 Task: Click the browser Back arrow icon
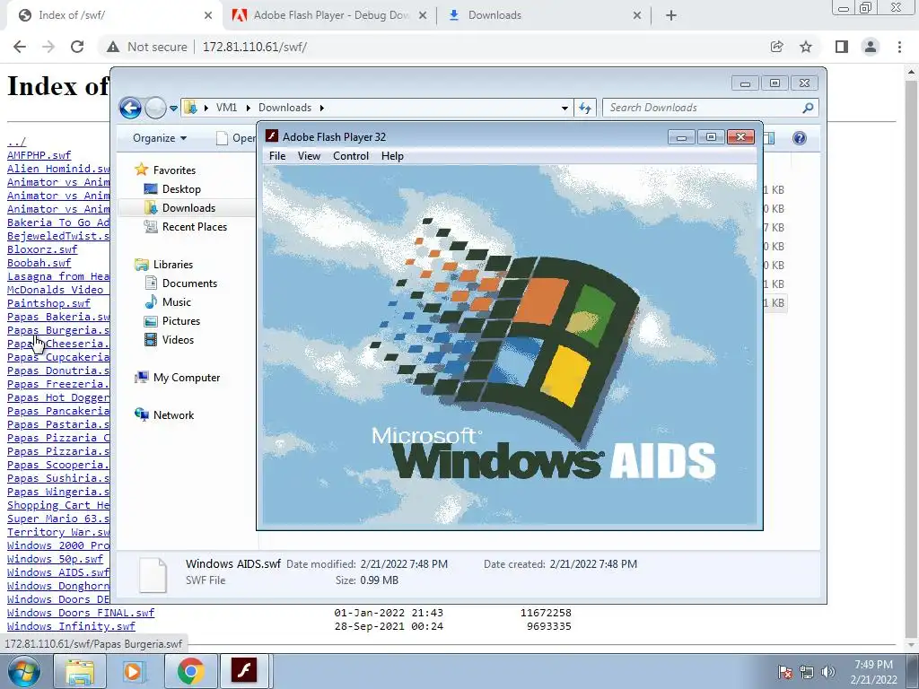20,47
